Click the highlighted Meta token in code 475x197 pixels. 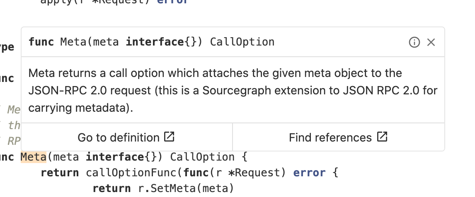click(33, 157)
